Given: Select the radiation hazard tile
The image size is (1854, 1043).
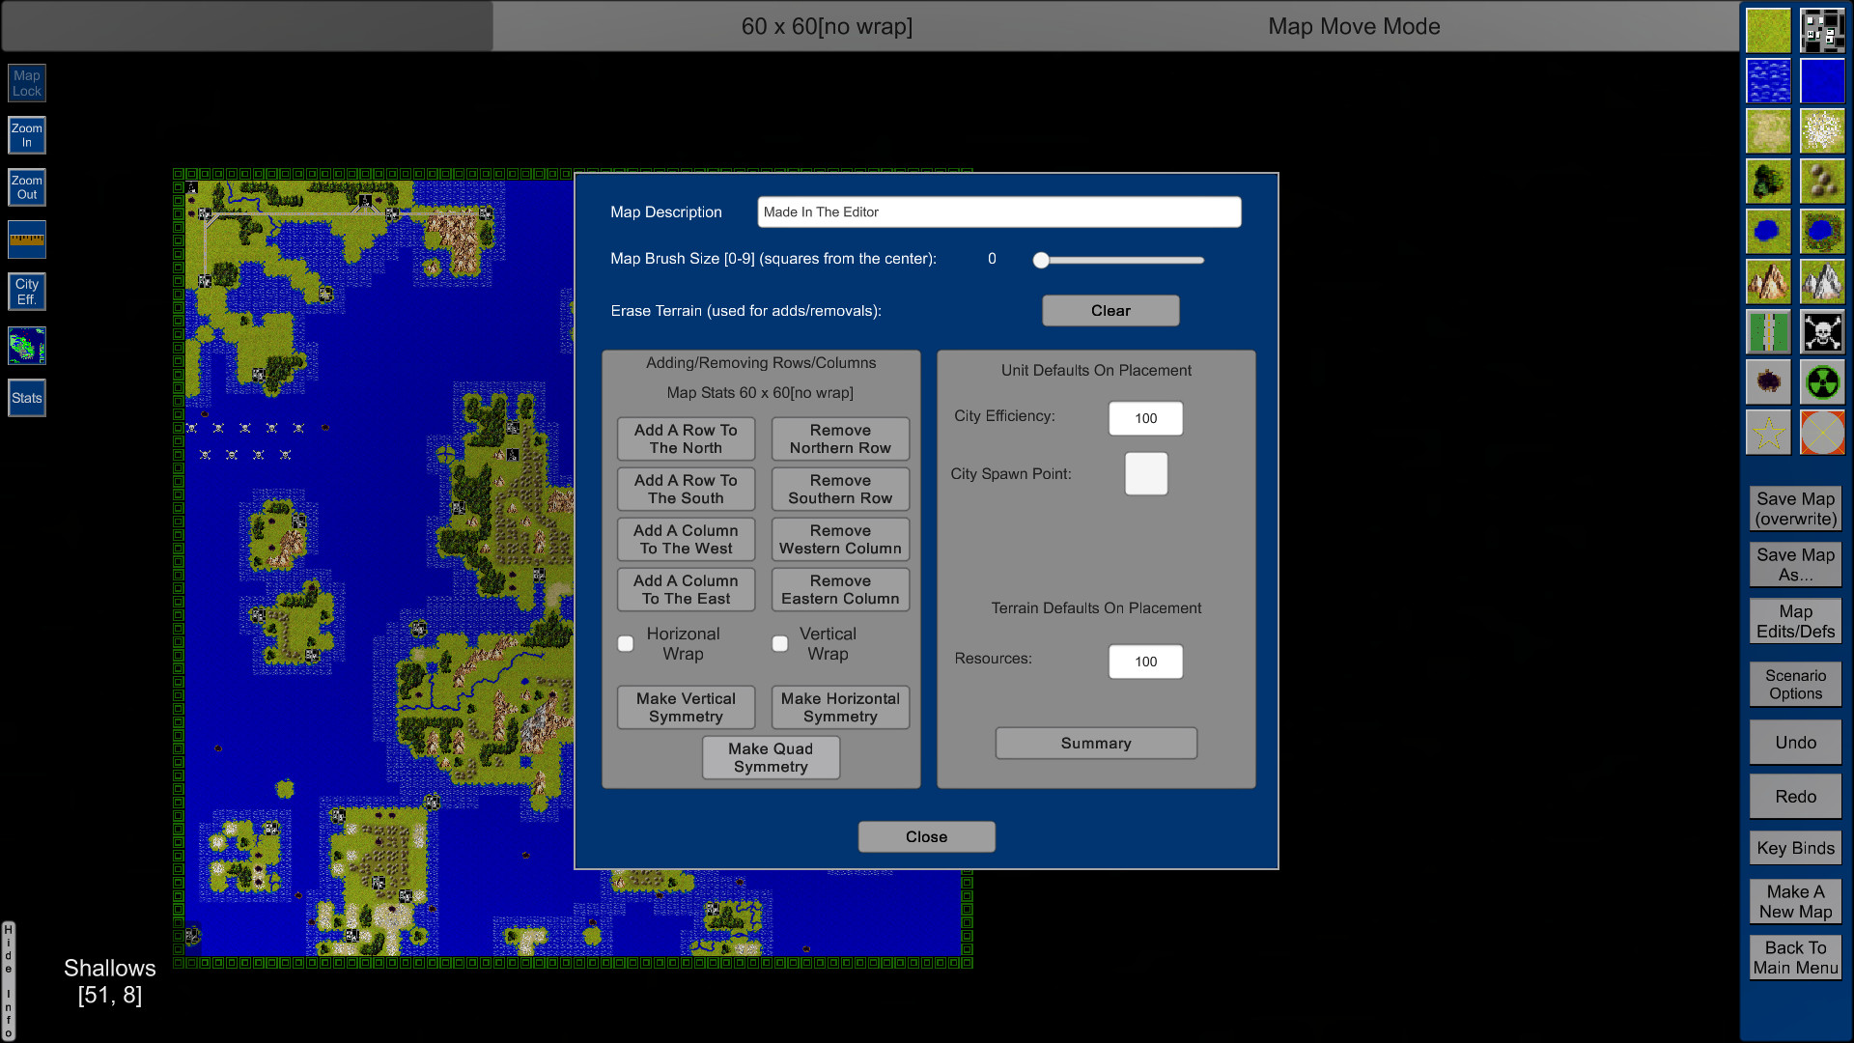Looking at the screenshot, I should [1822, 381].
